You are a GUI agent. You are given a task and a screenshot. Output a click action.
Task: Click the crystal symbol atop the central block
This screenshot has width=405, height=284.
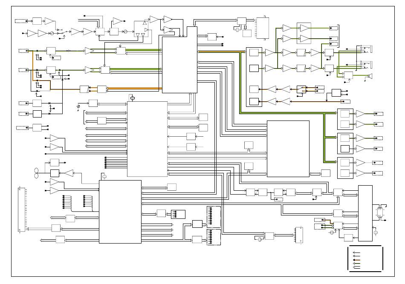(x=133, y=98)
